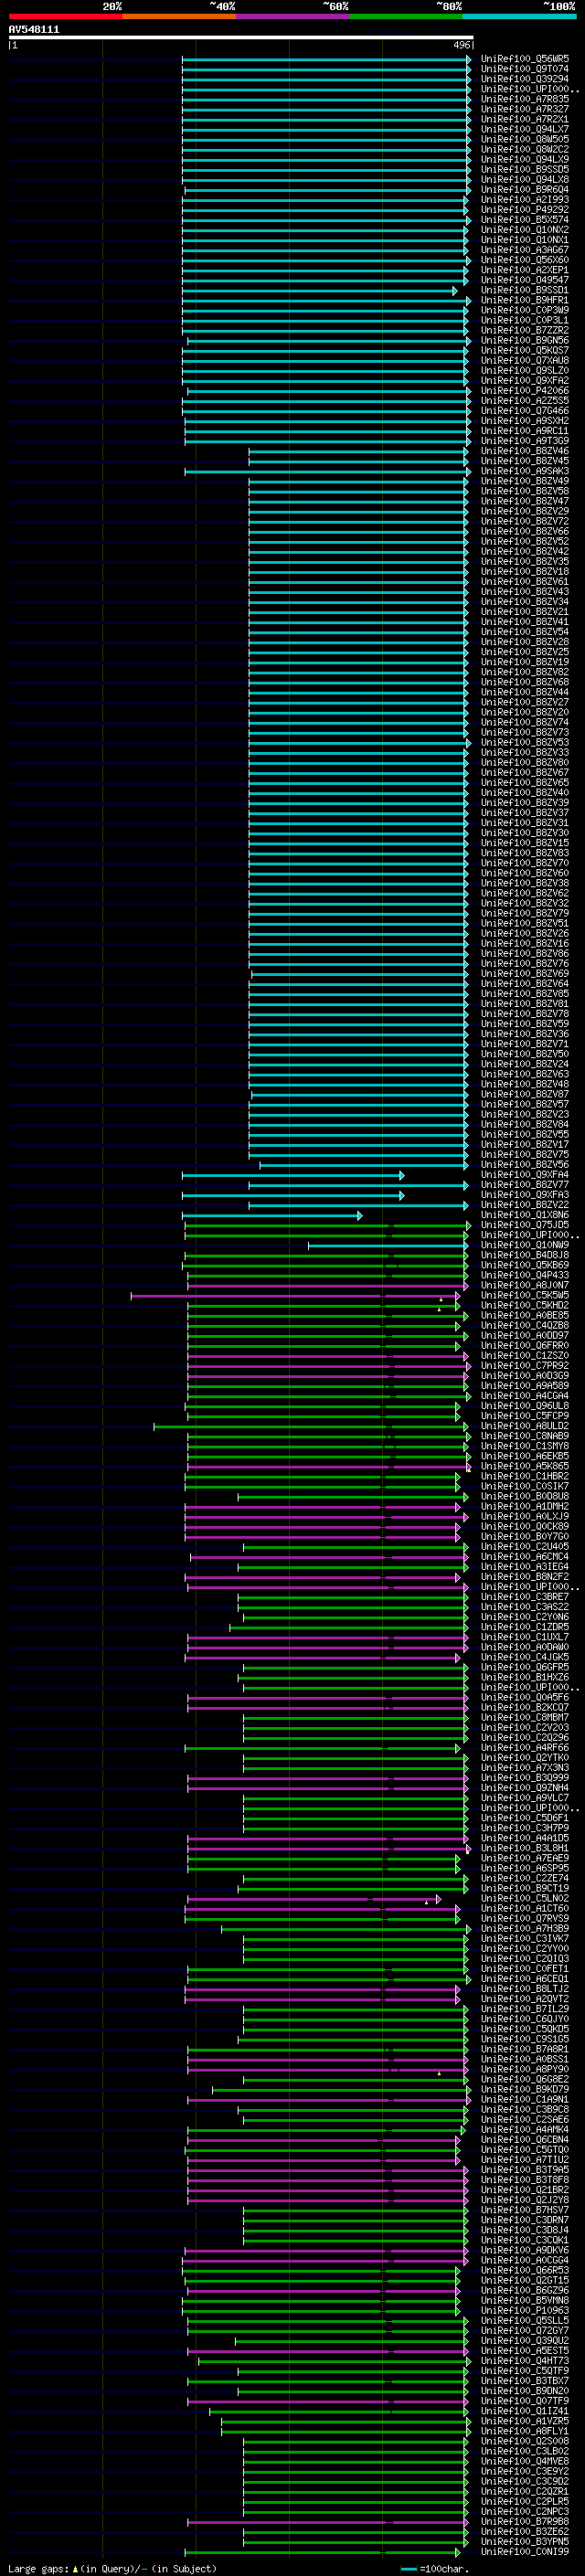
Task: Open hit UniRef100_Q39294
Action: [525, 79]
